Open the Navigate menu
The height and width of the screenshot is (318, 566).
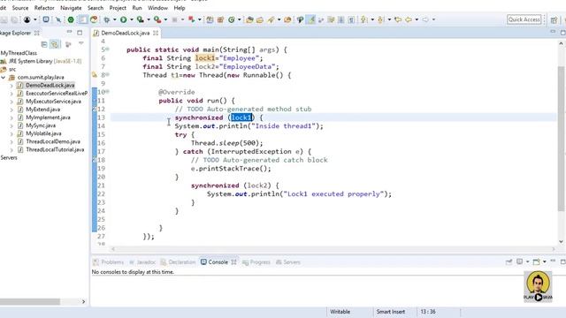click(71, 8)
